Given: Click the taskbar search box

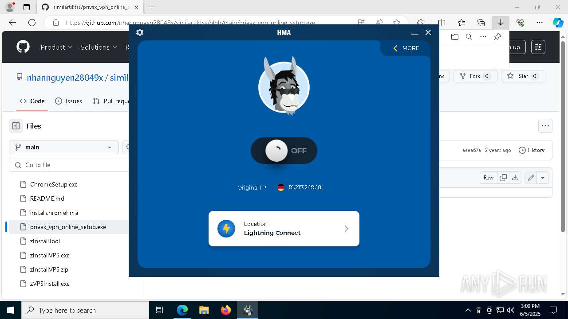Looking at the screenshot, I should coord(85,310).
